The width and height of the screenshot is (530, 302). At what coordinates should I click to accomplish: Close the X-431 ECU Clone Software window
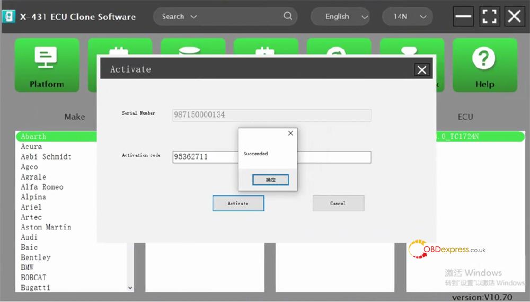(514, 16)
